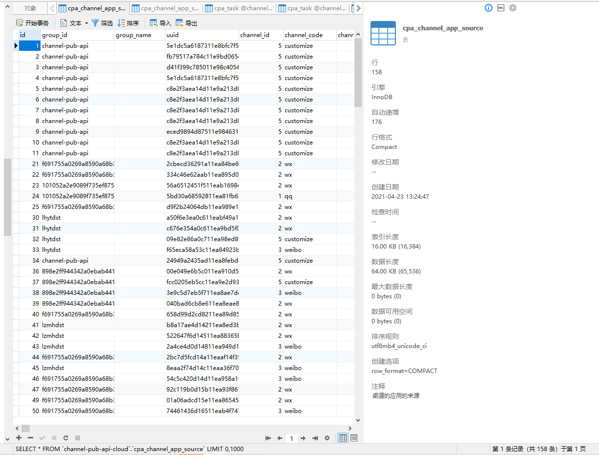The image size is (599, 455).
Task: Click the horizontal scrollbar thumb
Action: coord(25,428)
